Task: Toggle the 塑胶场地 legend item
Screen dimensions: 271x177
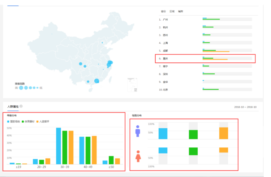Action: pyautogui.click(x=14, y=121)
